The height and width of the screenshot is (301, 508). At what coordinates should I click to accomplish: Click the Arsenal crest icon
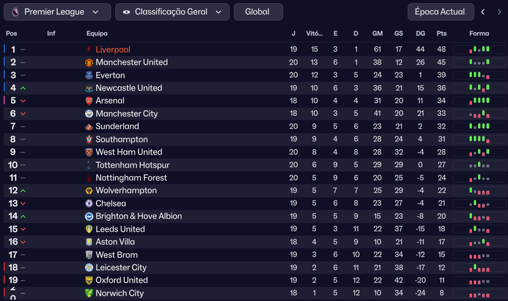coord(89,101)
